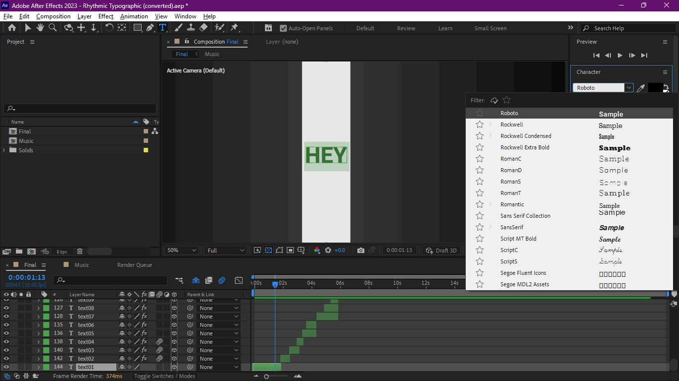Select the Selection arrow tool

pos(28,28)
